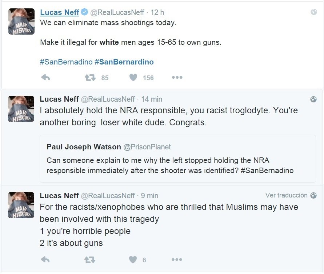Retweet the first tweet with 85 retweets
The image size is (324, 274).
[90, 77]
